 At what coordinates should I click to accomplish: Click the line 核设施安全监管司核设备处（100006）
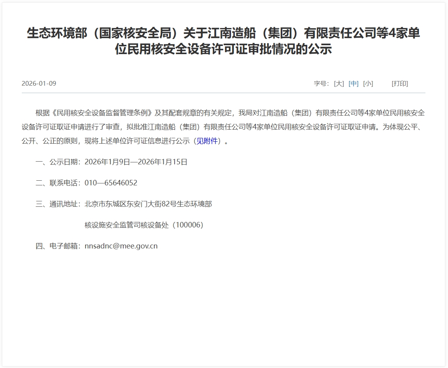pyautogui.click(x=144, y=225)
